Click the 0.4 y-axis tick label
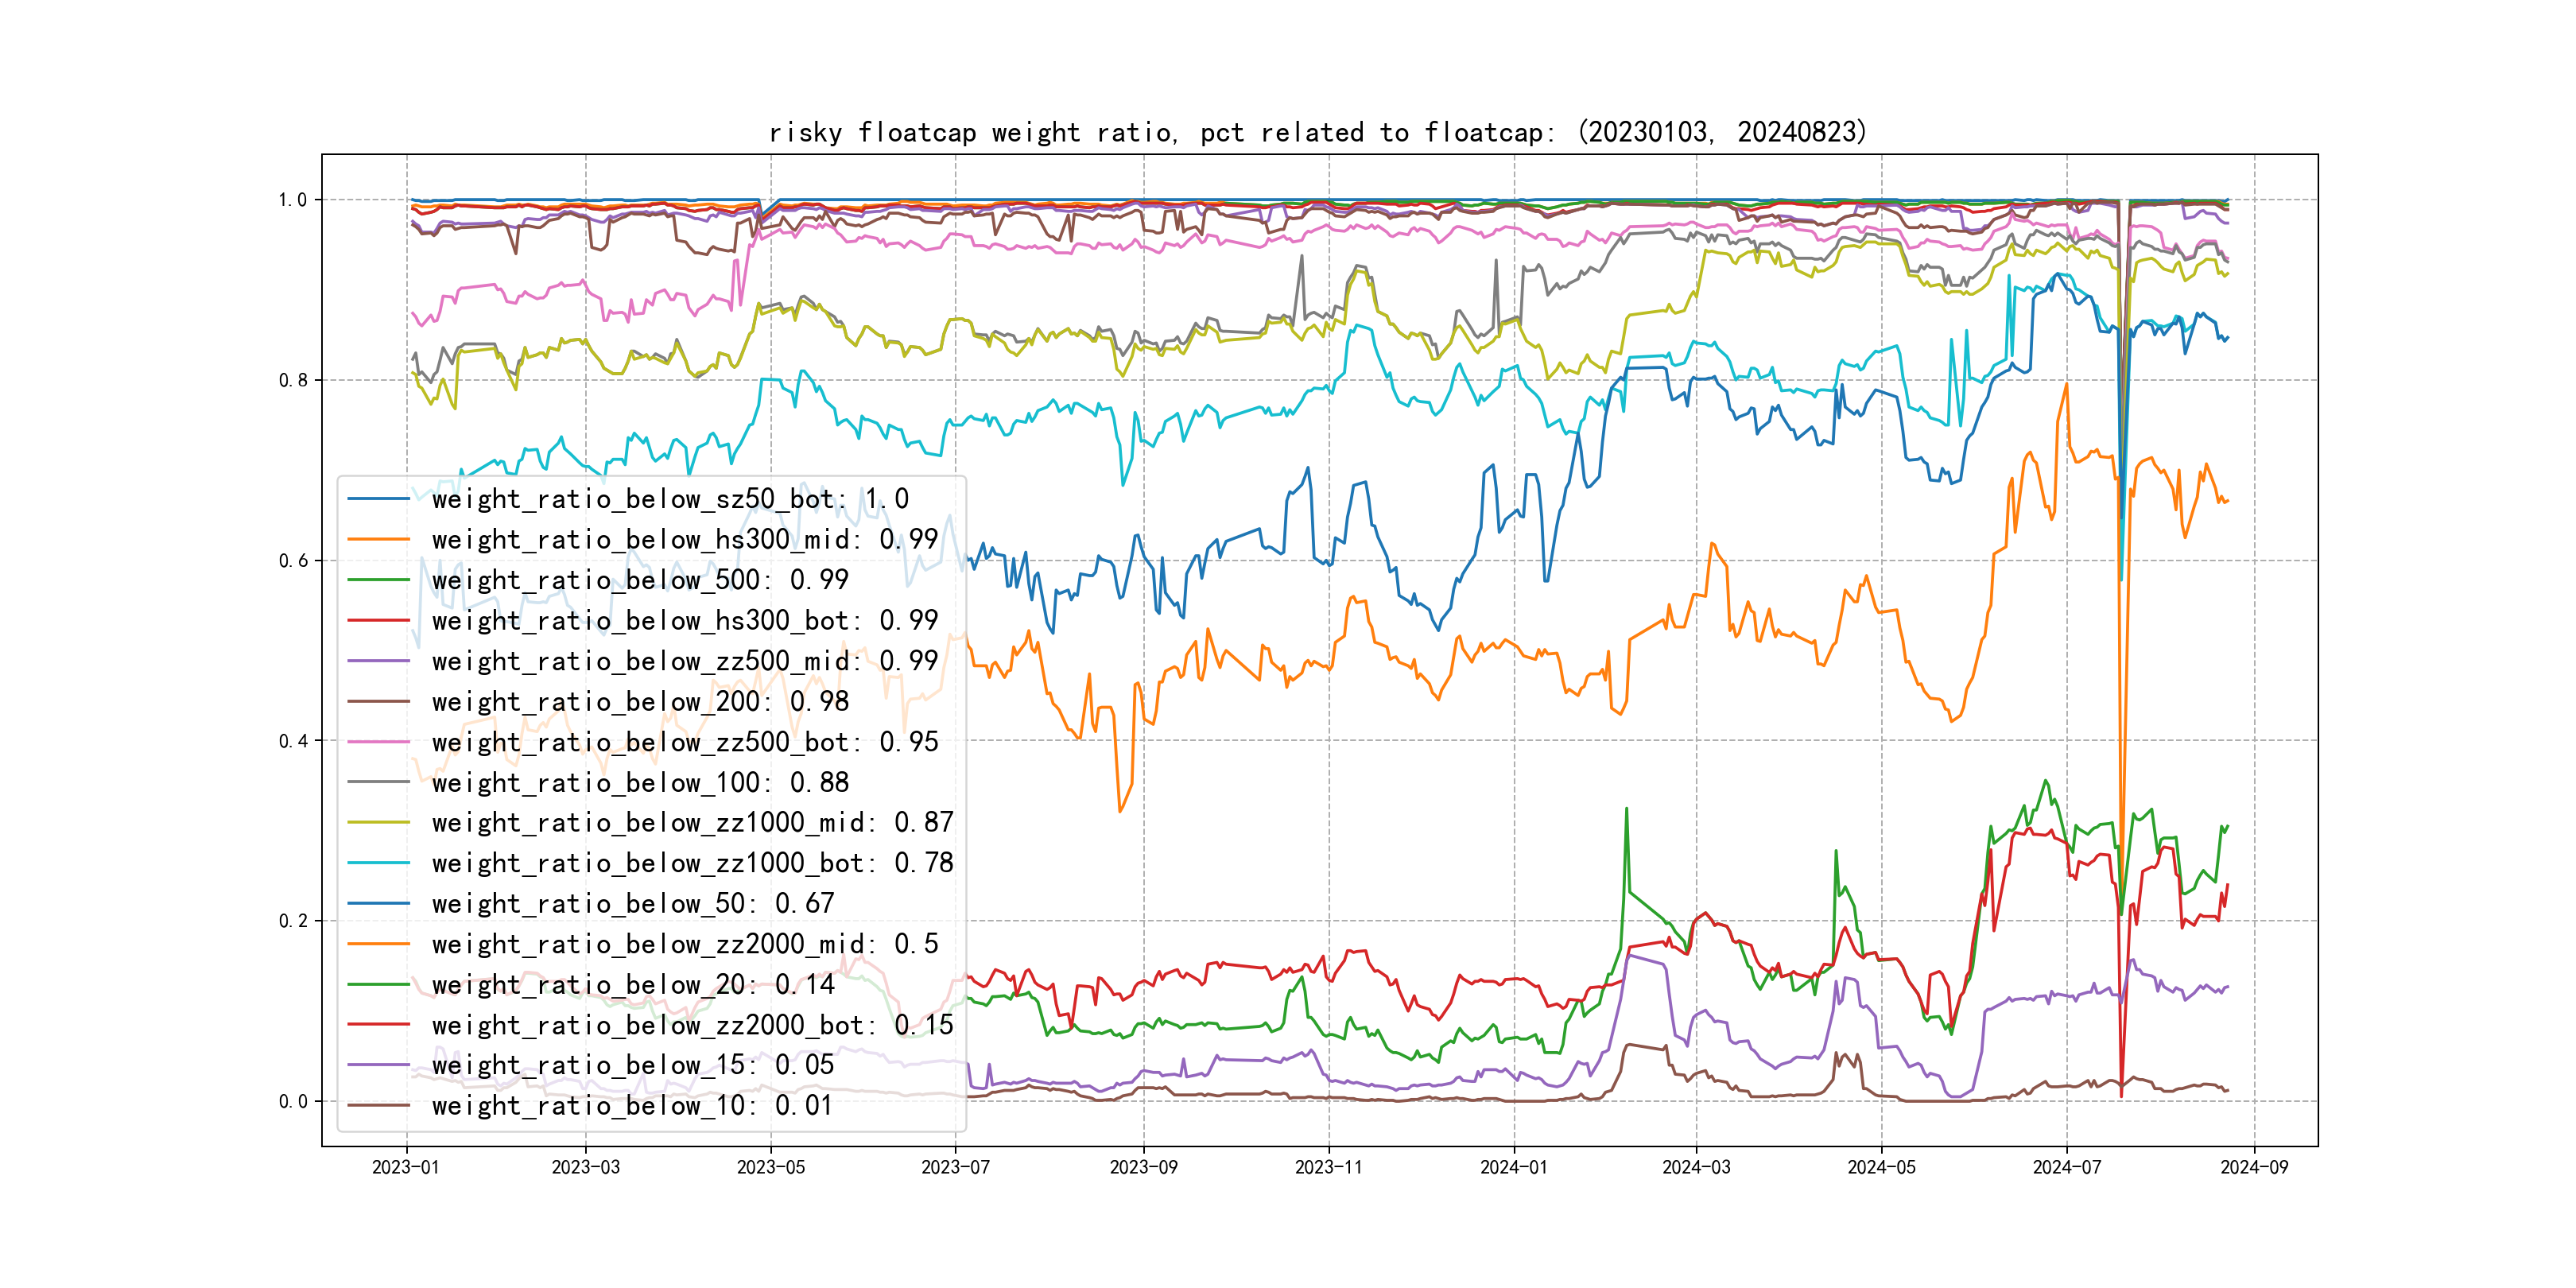 (292, 741)
